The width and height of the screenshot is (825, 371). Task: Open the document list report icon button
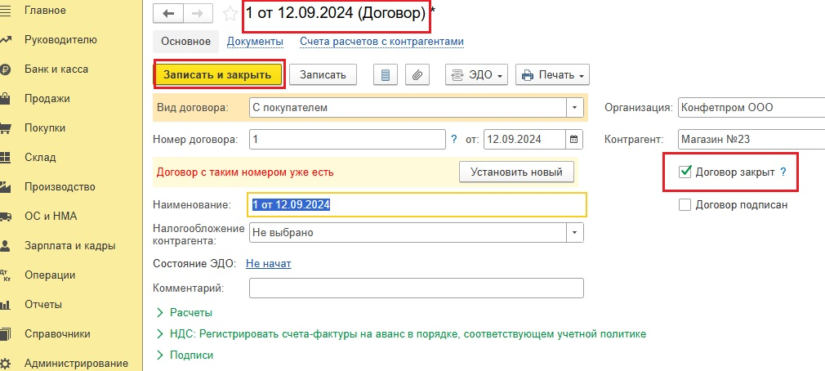pyautogui.click(x=386, y=74)
